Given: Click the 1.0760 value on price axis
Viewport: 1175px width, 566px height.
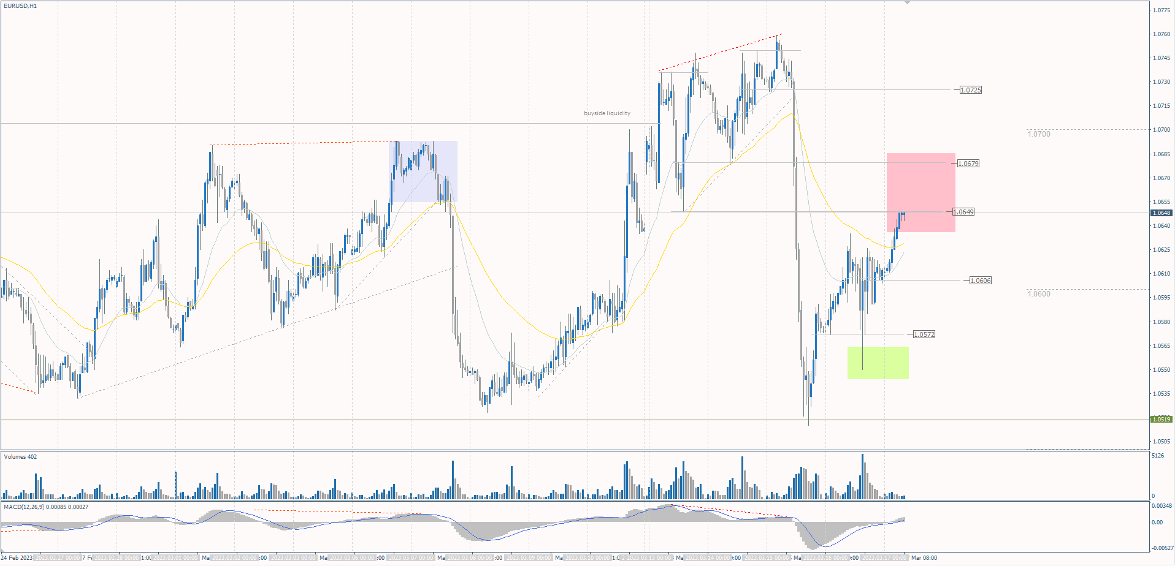Looking at the screenshot, I should click(1161, 34).
